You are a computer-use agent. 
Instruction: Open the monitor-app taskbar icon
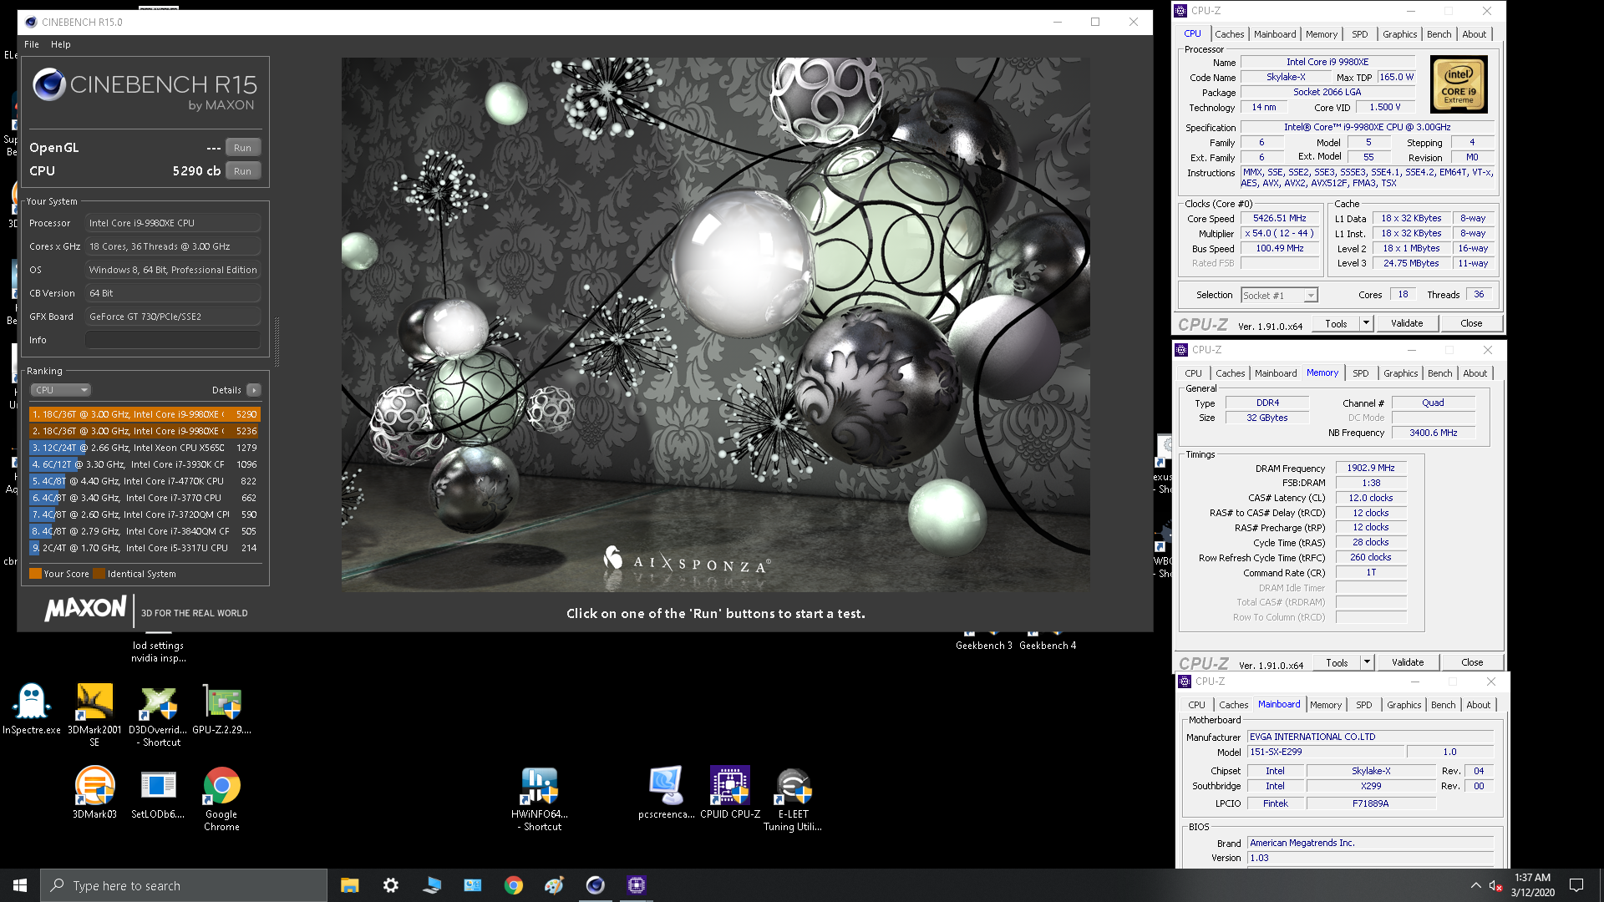coord(472,885)
